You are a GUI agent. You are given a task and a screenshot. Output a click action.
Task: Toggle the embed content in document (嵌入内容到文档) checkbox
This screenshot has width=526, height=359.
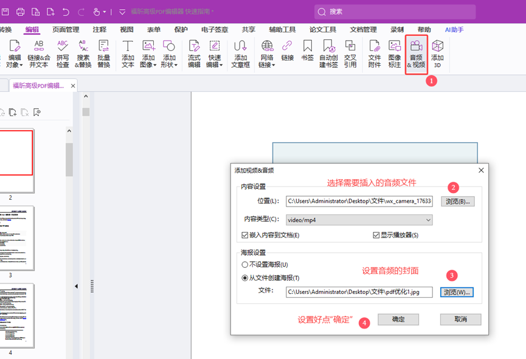click(x=245, y=236)
